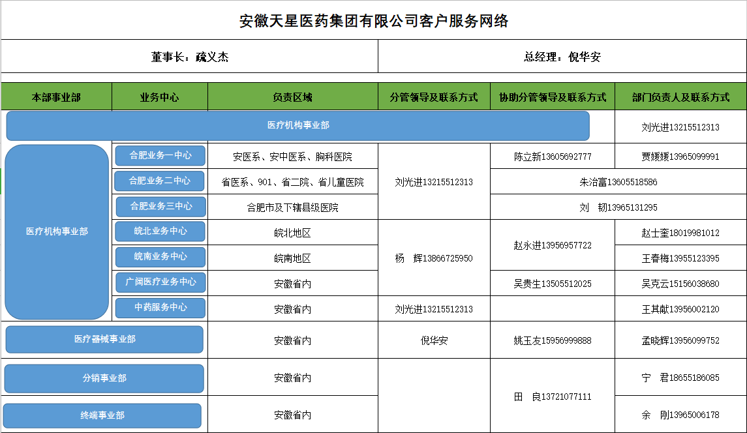The height and width of the screenshot is (433, 747).
Task: Click 倪华安 in the 医疗器械事业部 row
Action: 434,340
